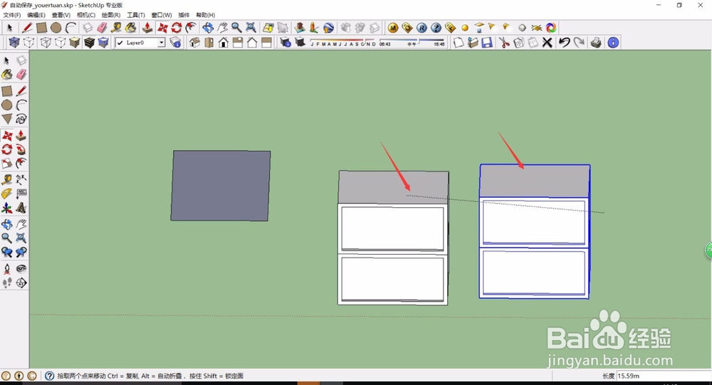Activate the Position Camera tool
The height and width of the screenshot is (385, 712).
(x=7, y=268)
